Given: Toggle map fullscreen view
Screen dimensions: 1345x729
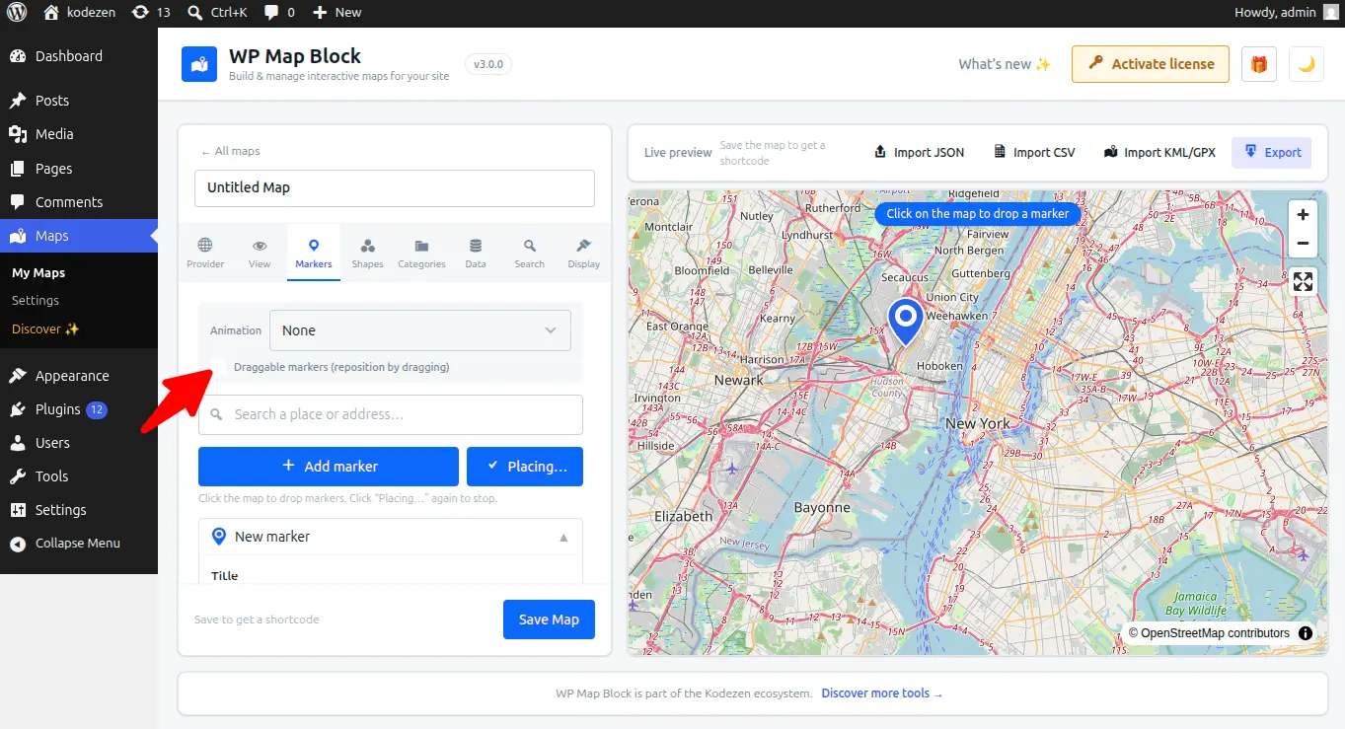Looking at the screenshot, I should pos(1303,282).
